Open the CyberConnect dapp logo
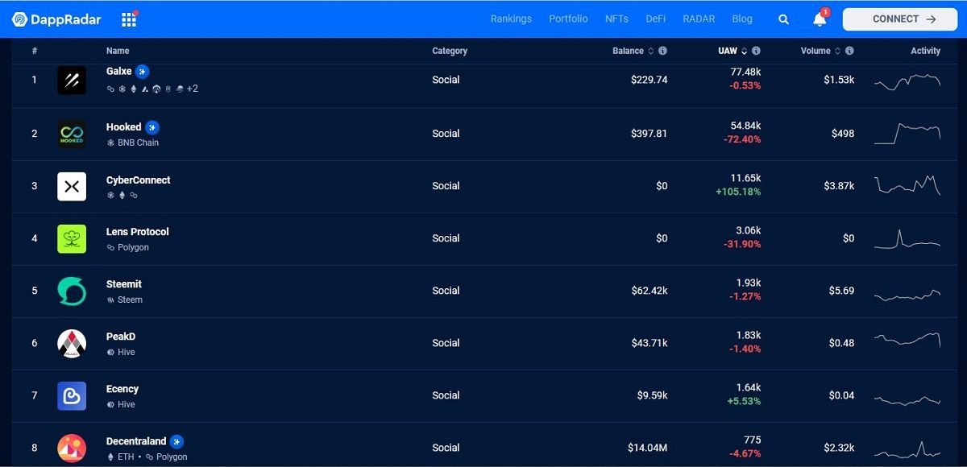Image resolution: width=967 pixels, height=467 pixels. 72,186
